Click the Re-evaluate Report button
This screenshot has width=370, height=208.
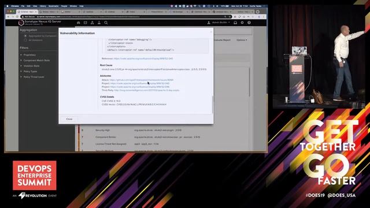222,40
